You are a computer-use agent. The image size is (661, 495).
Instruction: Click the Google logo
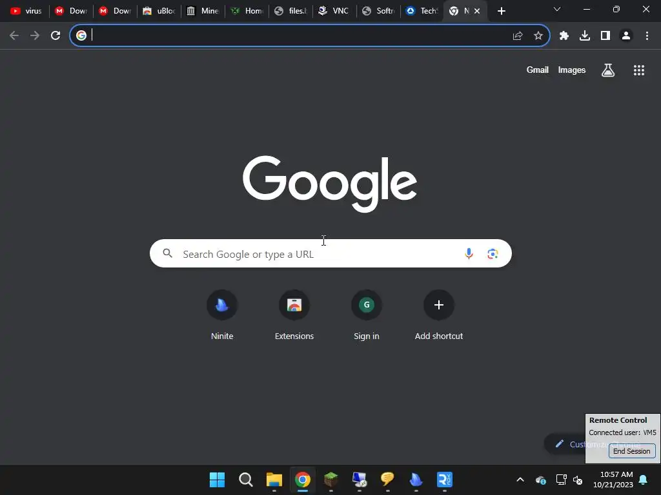click(x=330, y=184)
